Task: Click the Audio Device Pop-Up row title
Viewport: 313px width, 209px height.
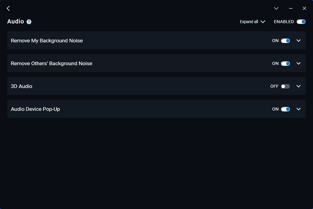Action: tap(35, 109)
